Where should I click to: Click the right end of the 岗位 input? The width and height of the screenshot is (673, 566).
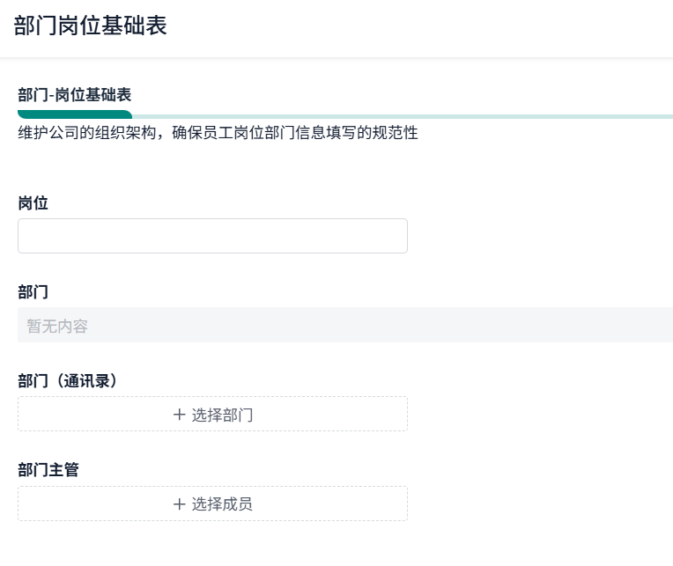point(393,236)
